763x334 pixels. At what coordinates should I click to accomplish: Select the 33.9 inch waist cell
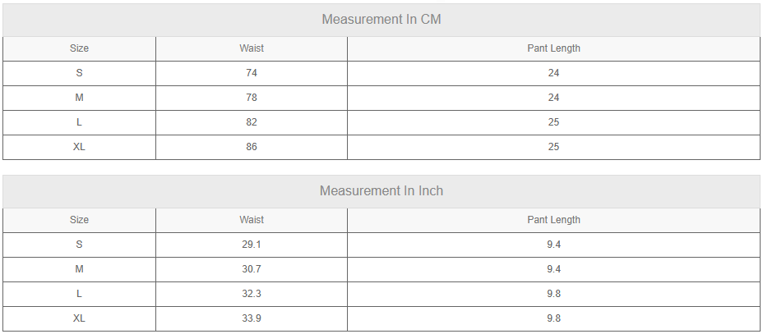coord(252,318)
